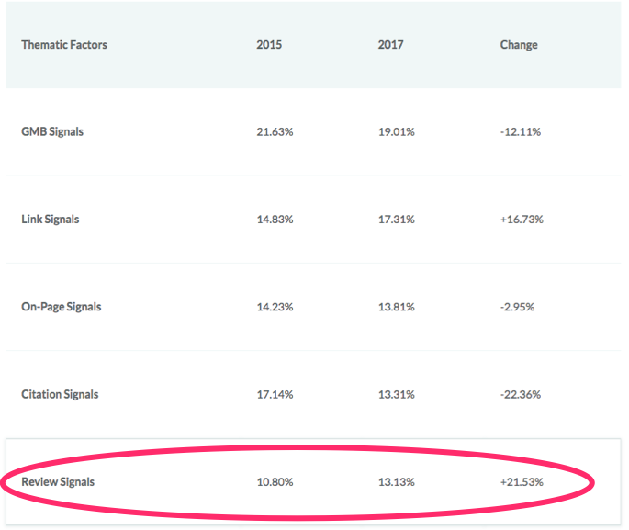Select the -12.11% change value
Viewport: 629px width, 530px height.
click(x=521, y=132)
